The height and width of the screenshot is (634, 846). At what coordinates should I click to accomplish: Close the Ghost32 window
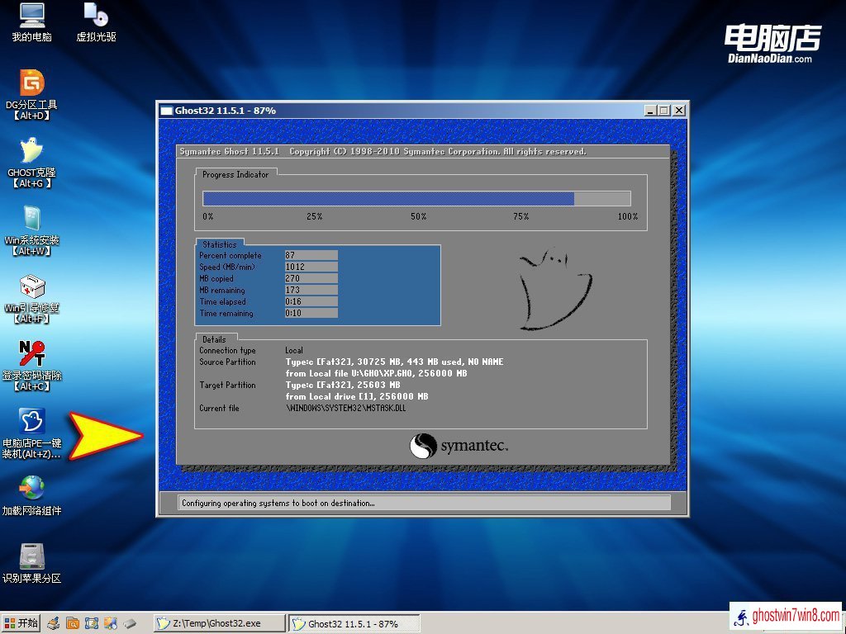(x=678, y=111)
